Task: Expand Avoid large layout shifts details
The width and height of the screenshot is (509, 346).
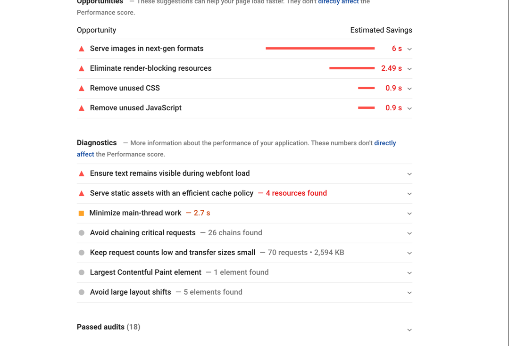Action: coord(409,293)
